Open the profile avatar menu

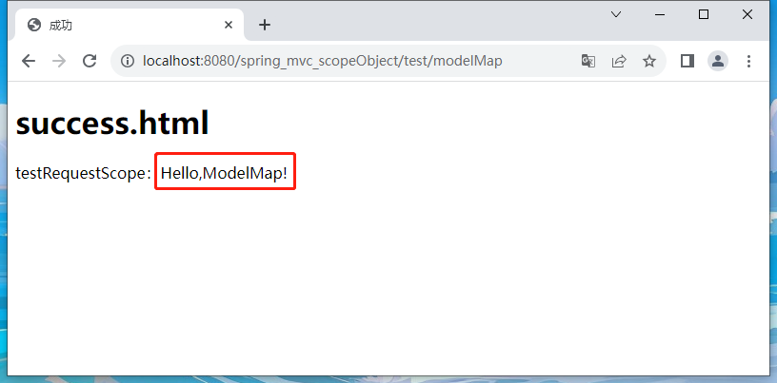pos(718,61)
